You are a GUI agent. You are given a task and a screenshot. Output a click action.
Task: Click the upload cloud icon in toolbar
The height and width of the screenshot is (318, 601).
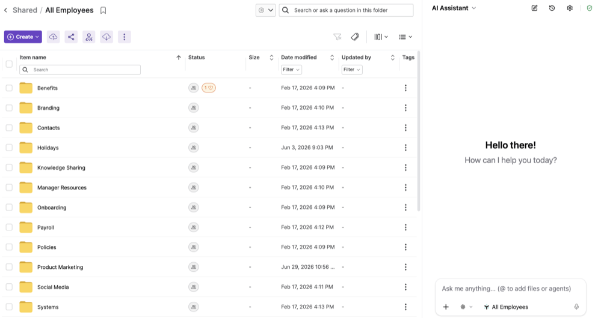(x=54, y=37)
